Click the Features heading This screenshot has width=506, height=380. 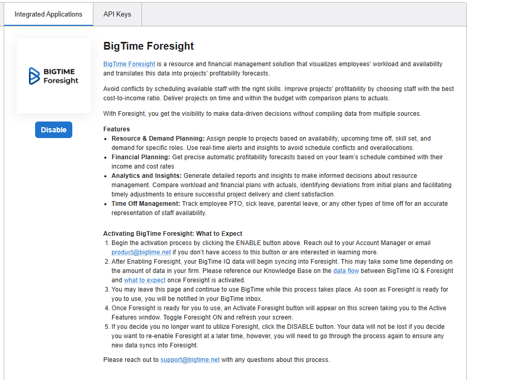pos(117,129)
